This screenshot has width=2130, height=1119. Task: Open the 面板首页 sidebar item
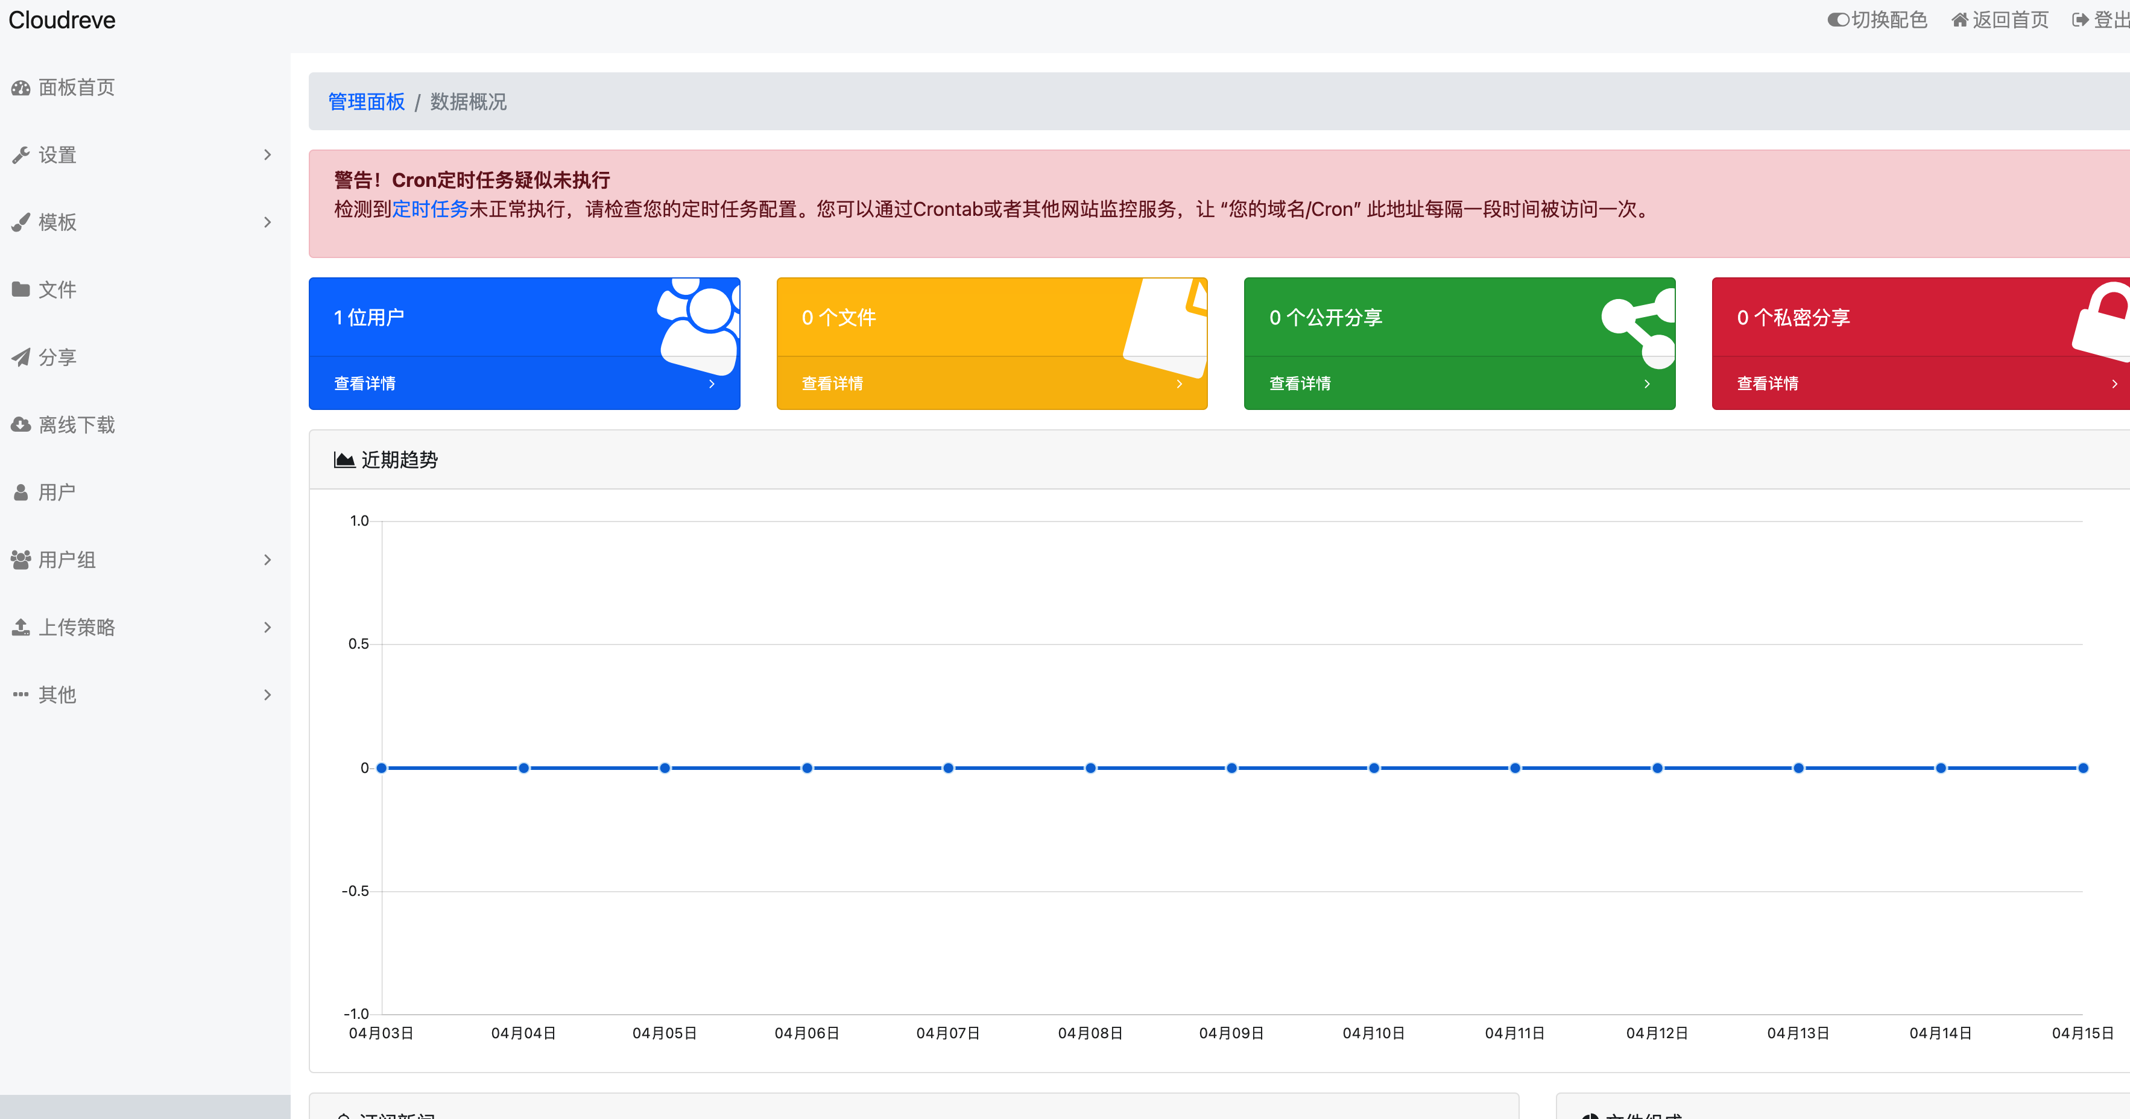pyautogui.click(x=145, y=87)
